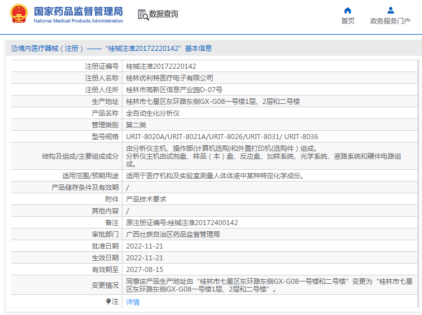Go to 首页 label
Viewport: 422px width, 315px height.
click(x=348, y=21)
